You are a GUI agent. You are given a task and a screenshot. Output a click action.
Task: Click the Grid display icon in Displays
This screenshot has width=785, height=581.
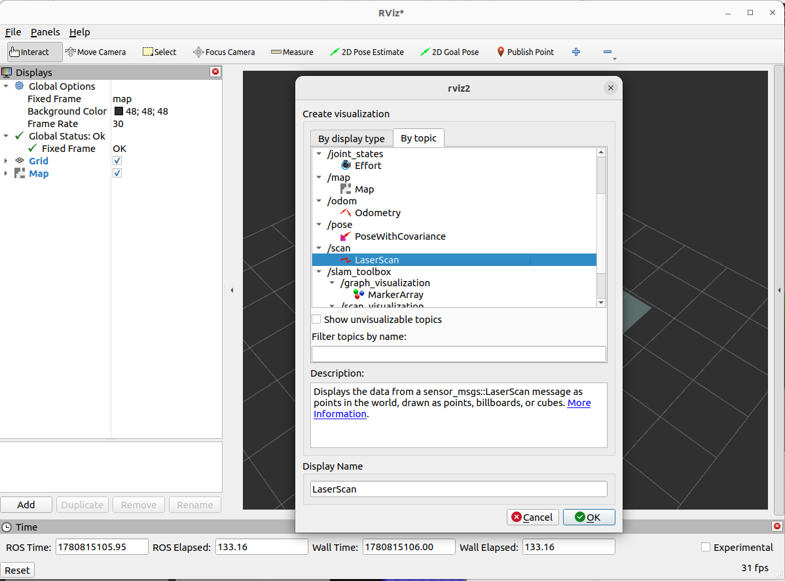click(x=20, y=160)
